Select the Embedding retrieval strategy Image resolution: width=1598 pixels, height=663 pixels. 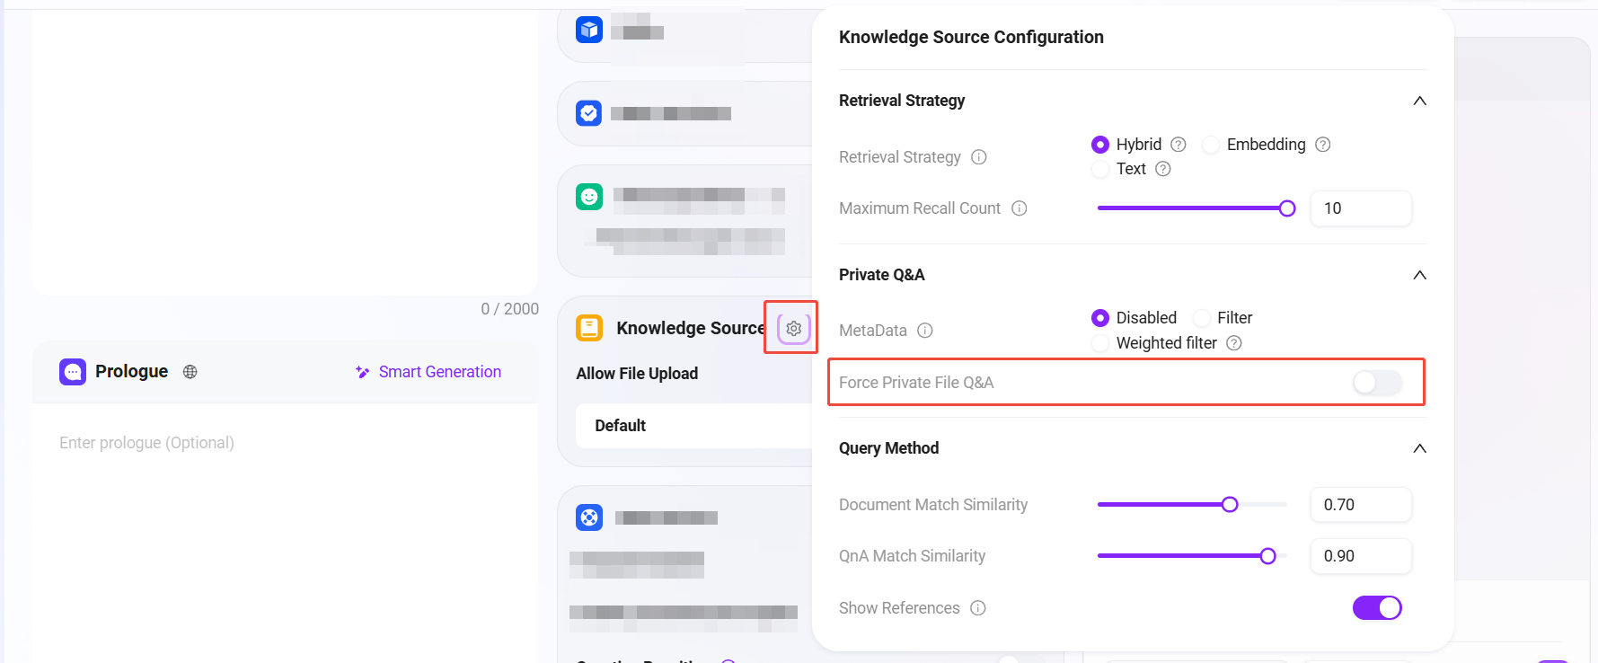tap(1211, 145)
